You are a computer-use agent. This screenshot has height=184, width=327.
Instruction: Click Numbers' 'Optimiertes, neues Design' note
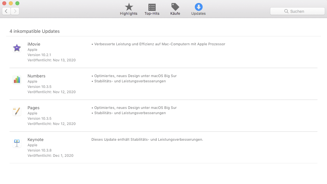(x=134, y=76)
